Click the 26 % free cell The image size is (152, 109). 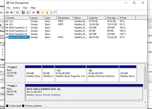[122, 37]
